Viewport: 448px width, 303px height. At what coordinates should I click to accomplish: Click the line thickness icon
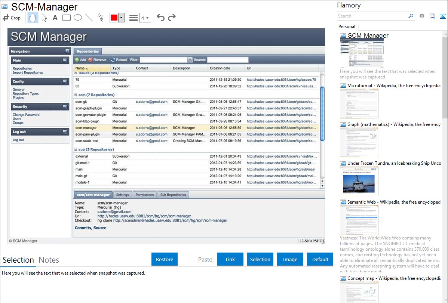coord(134,18)
